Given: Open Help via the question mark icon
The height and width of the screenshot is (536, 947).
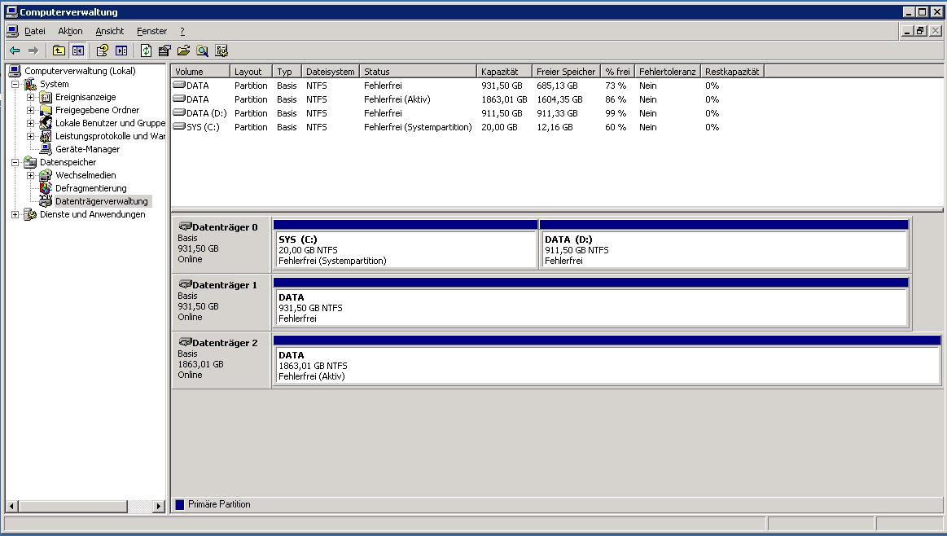Looking at the screenshot, I should (x=103, y=51).
